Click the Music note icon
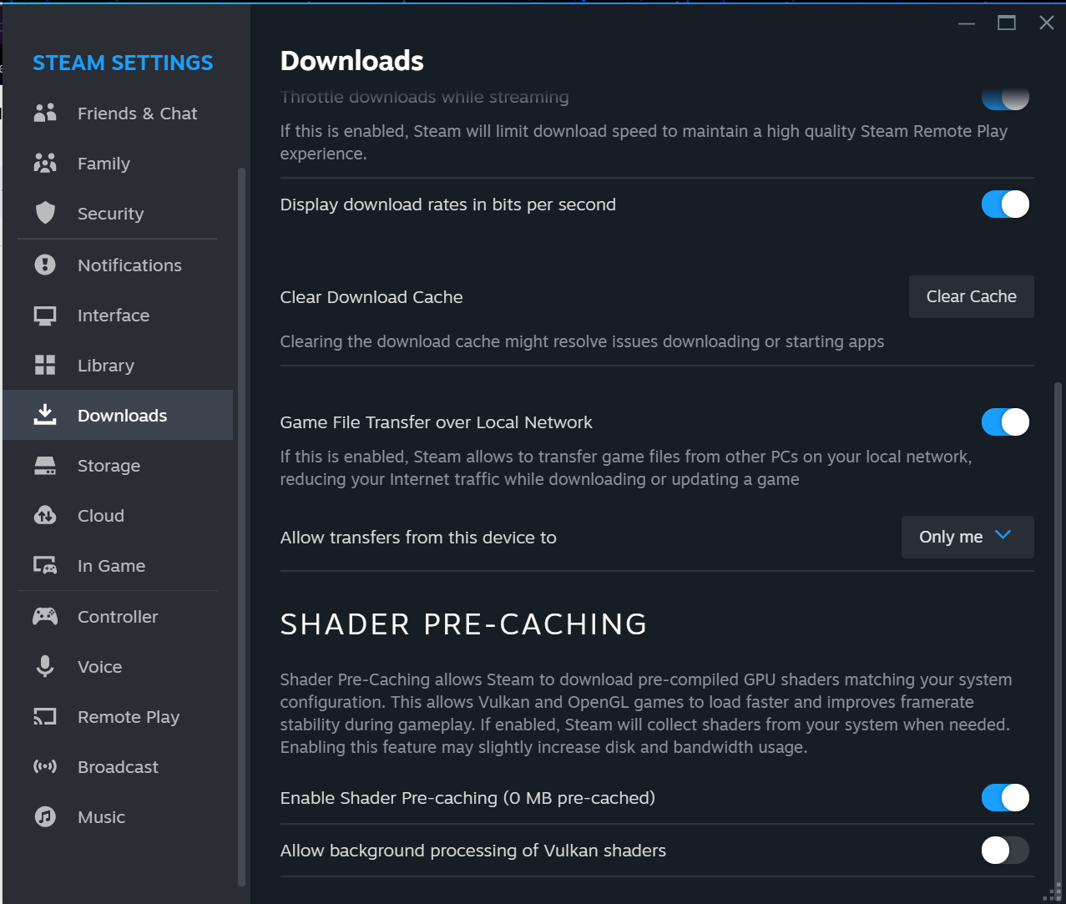The height and width of the screenshot is (904, 1066). [45, 817]
